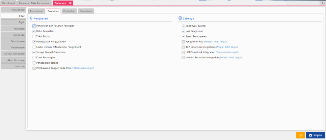Uncheck Konsinyasi Barang
Screen dimensions: 326x140
[183, 26]
